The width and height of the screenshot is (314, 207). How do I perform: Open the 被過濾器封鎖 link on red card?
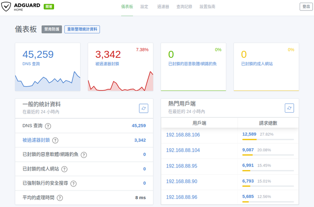[x=107, y=64]
